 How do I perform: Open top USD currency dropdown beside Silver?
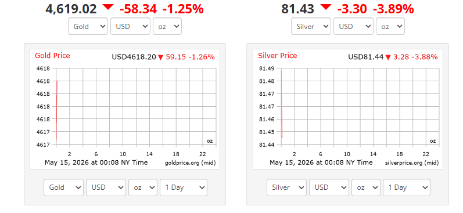353,26
